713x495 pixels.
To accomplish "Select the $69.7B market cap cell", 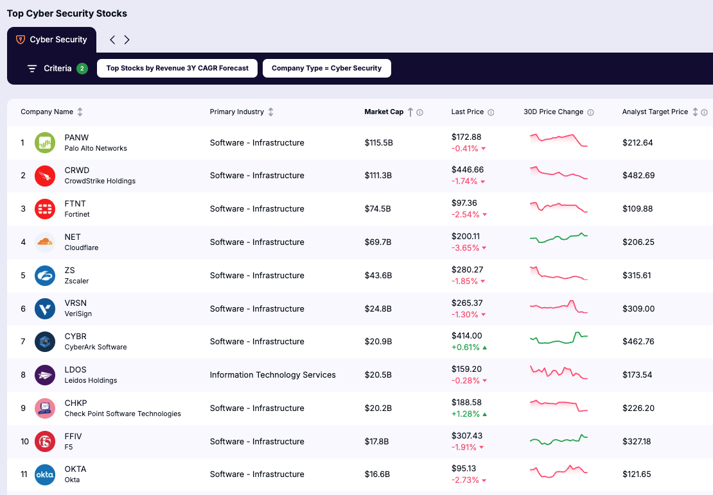I will [x=378, y=242].
